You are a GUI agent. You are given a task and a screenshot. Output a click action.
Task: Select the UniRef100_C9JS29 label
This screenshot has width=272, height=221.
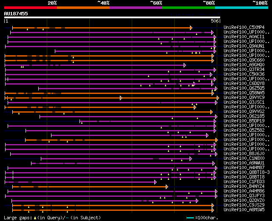pos(244,205)
